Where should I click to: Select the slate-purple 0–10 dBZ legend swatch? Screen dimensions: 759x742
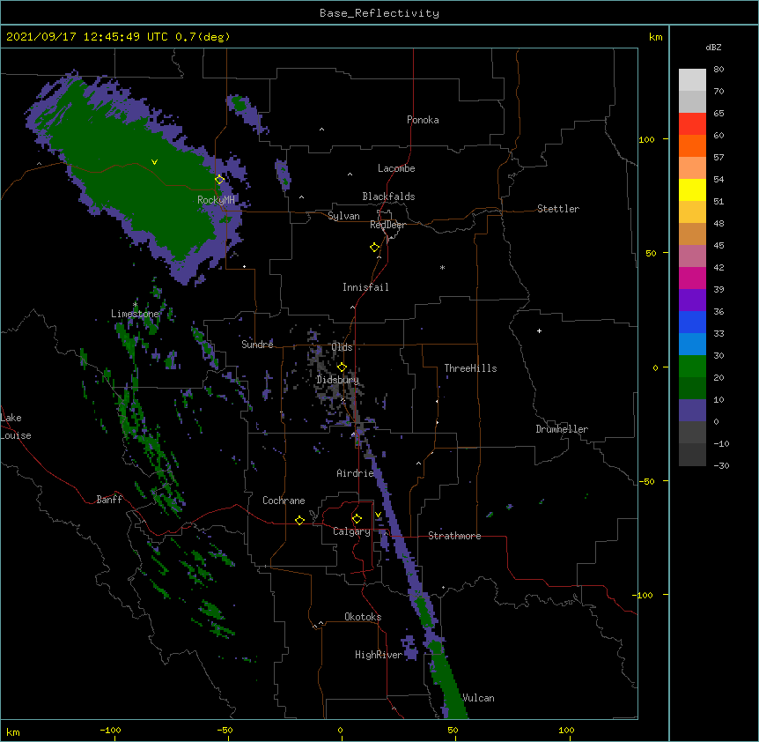(692, 411)
